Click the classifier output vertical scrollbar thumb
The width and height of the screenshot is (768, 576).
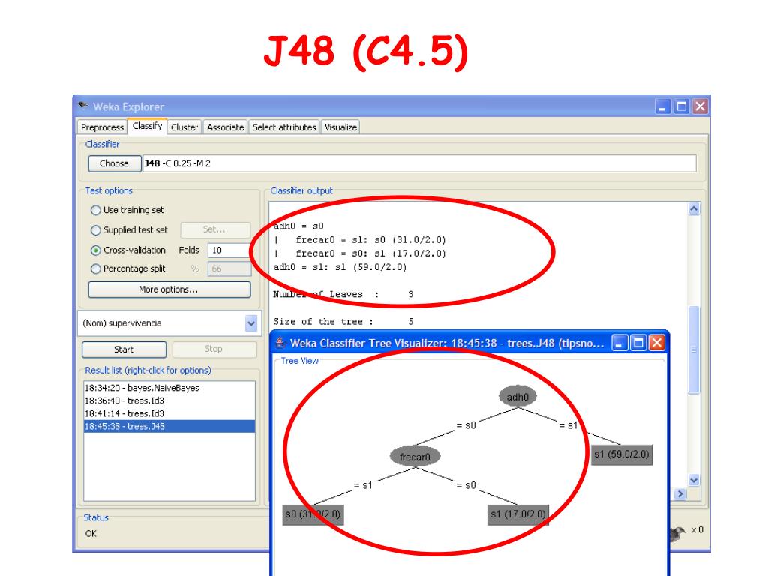(694, 349)
